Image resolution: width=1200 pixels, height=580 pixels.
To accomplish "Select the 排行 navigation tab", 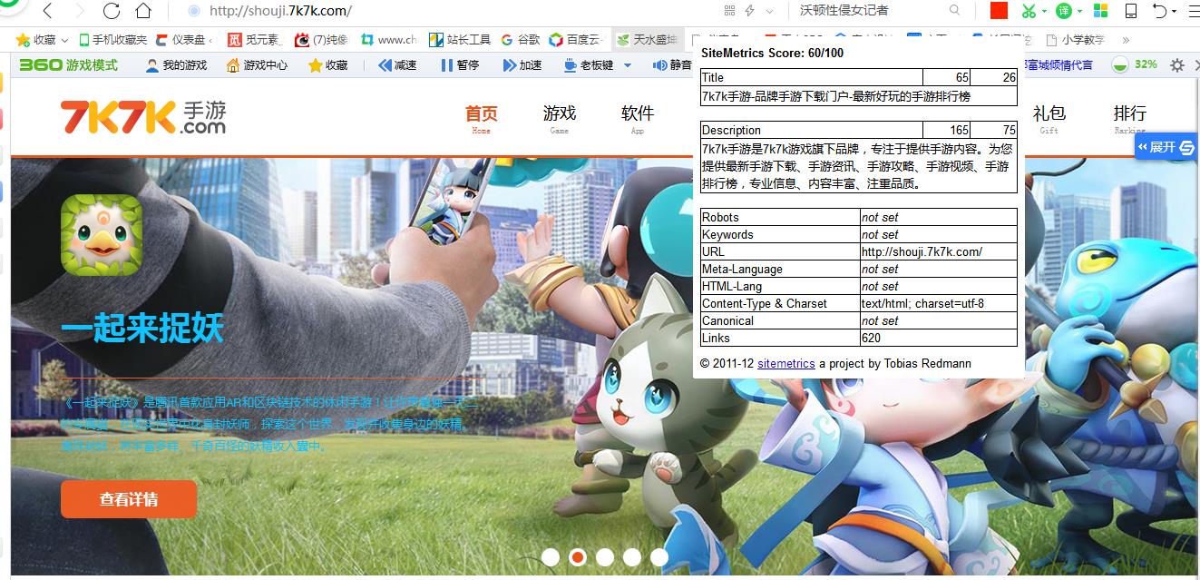I will coord(1130,117).
